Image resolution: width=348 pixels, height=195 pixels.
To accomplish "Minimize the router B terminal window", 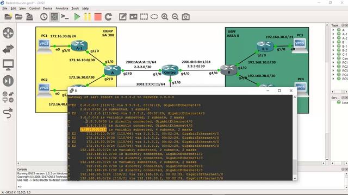I will coord(268,90).
